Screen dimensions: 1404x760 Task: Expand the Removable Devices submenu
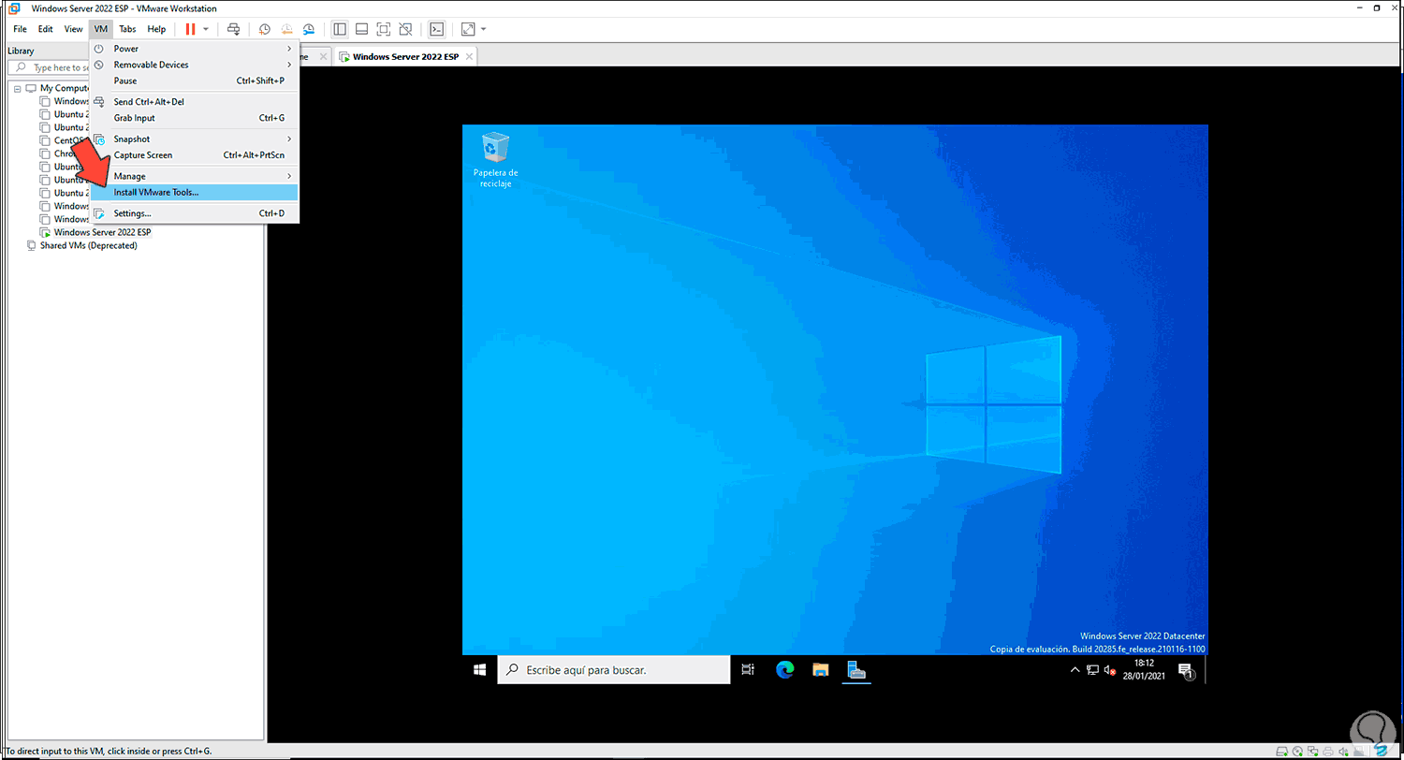pos(194,65)
